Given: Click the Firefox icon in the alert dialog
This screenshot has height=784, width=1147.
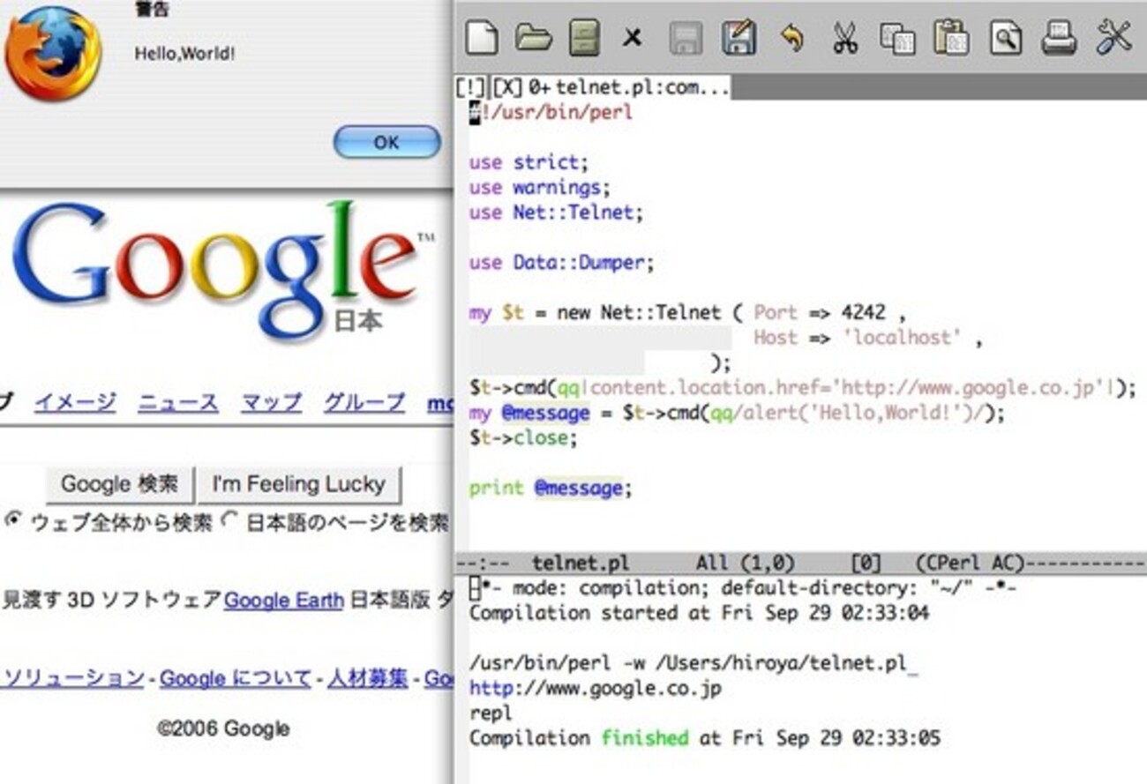Looking at the screenshot, I should point(52,53).
